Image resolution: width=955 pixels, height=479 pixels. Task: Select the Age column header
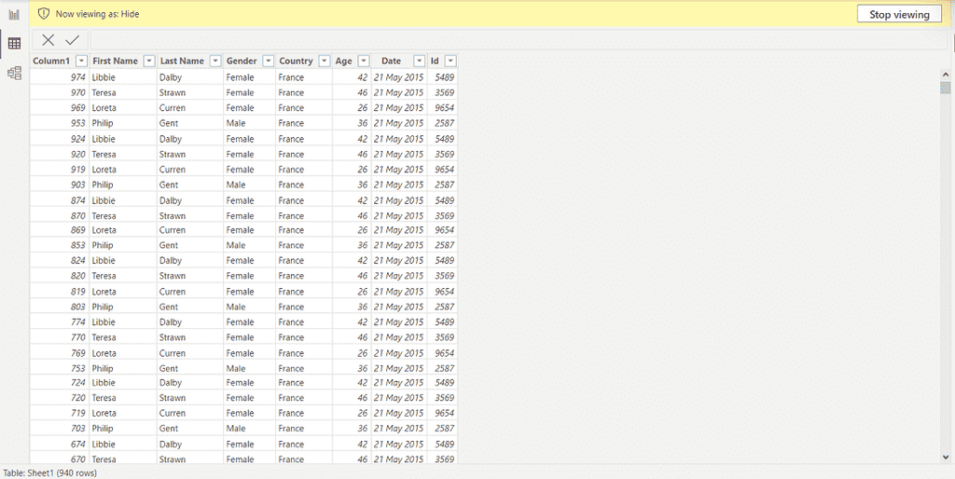[x=343, y=61]
